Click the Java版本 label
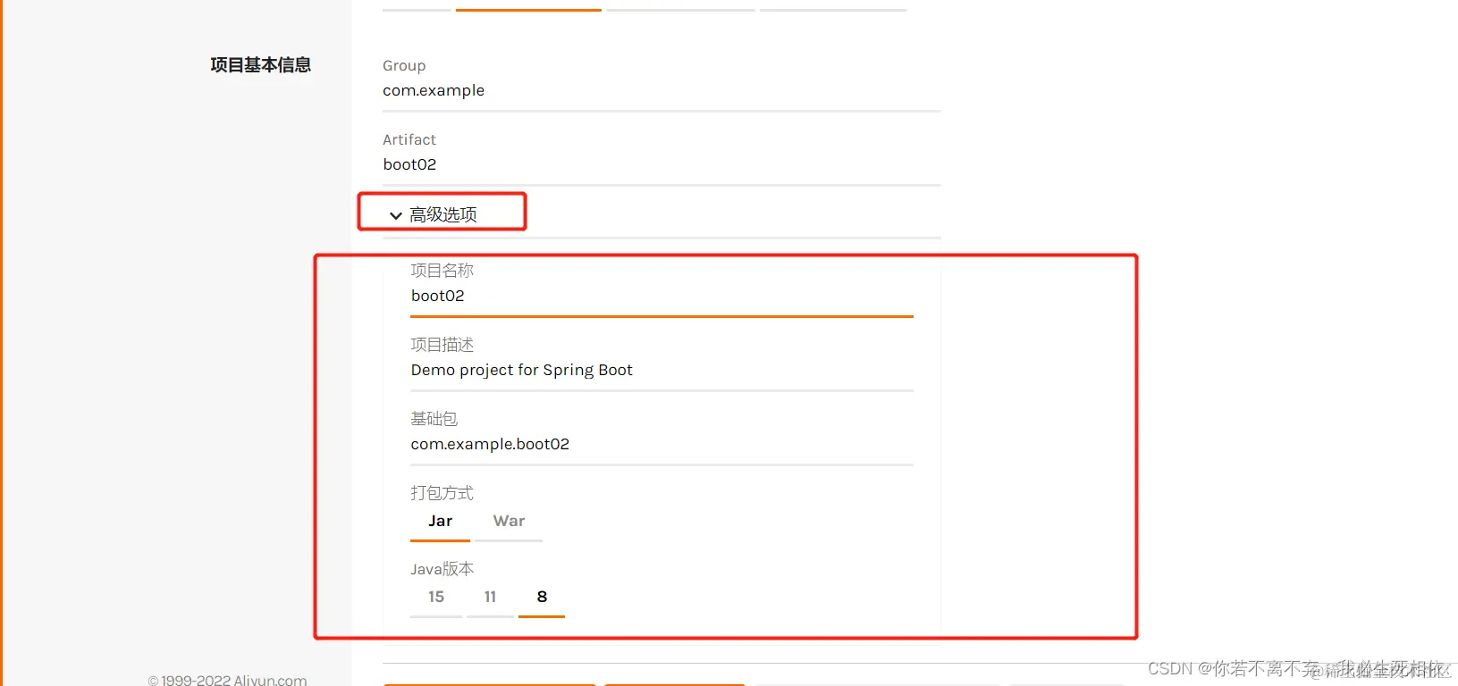1458x686 pixels. point(442,569)
